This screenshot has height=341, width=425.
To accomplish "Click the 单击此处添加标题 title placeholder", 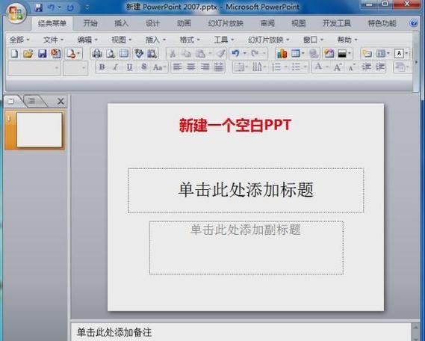I will 246,190.
